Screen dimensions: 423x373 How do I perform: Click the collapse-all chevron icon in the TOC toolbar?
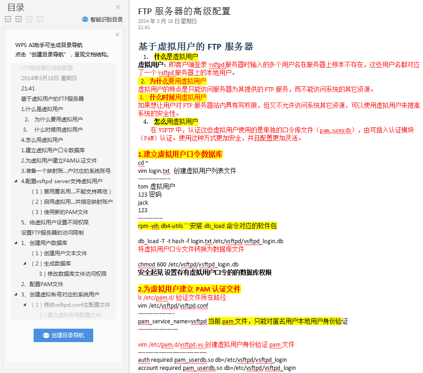18,19
